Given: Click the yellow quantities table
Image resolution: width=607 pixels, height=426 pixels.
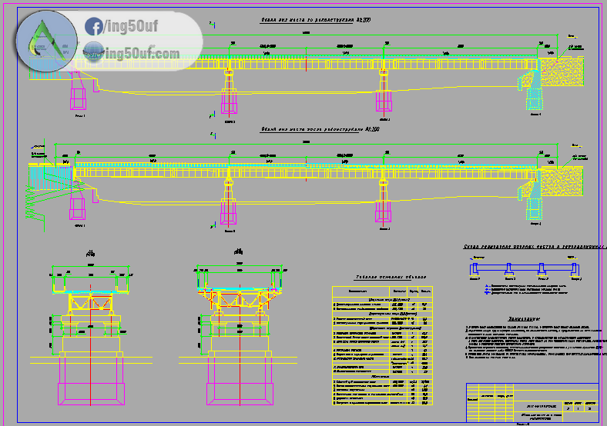Looking at the screenshot, I should (382, 345).
